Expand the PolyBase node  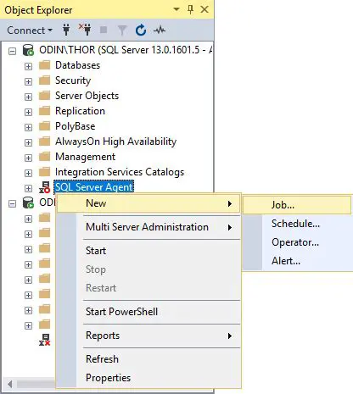[x=28, y=127]
